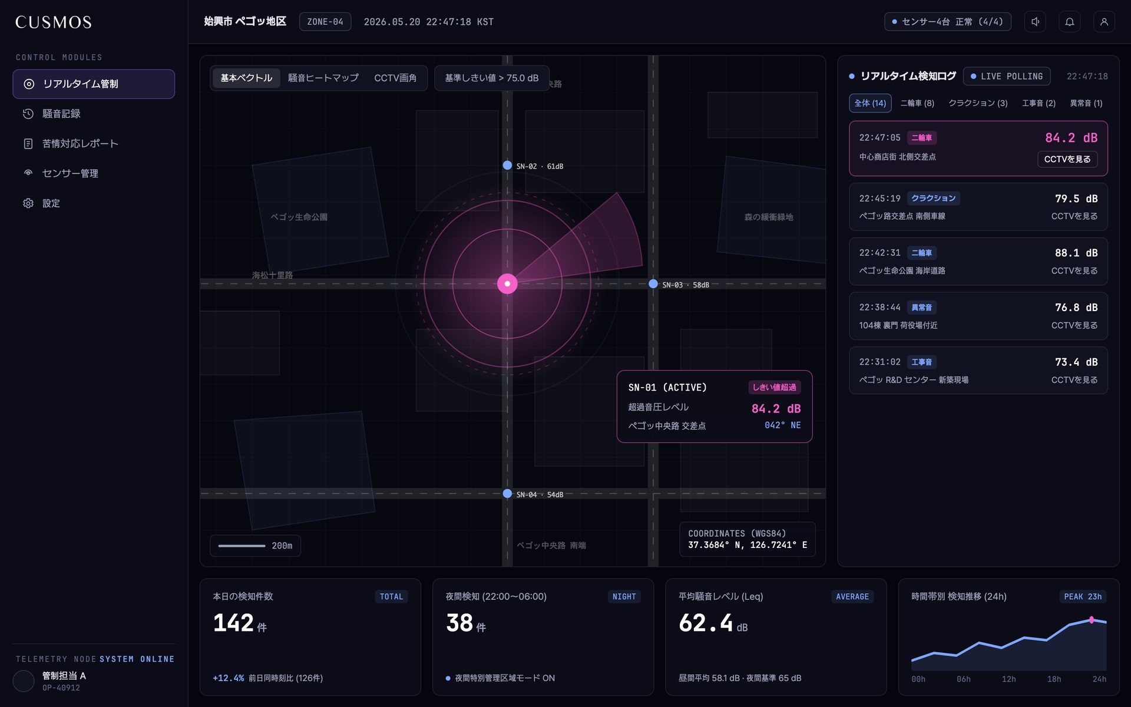Open リアルタイム管制 module in sidebar
The height and width of the screenshot is (707, 1131).
(x=94, y=84)
